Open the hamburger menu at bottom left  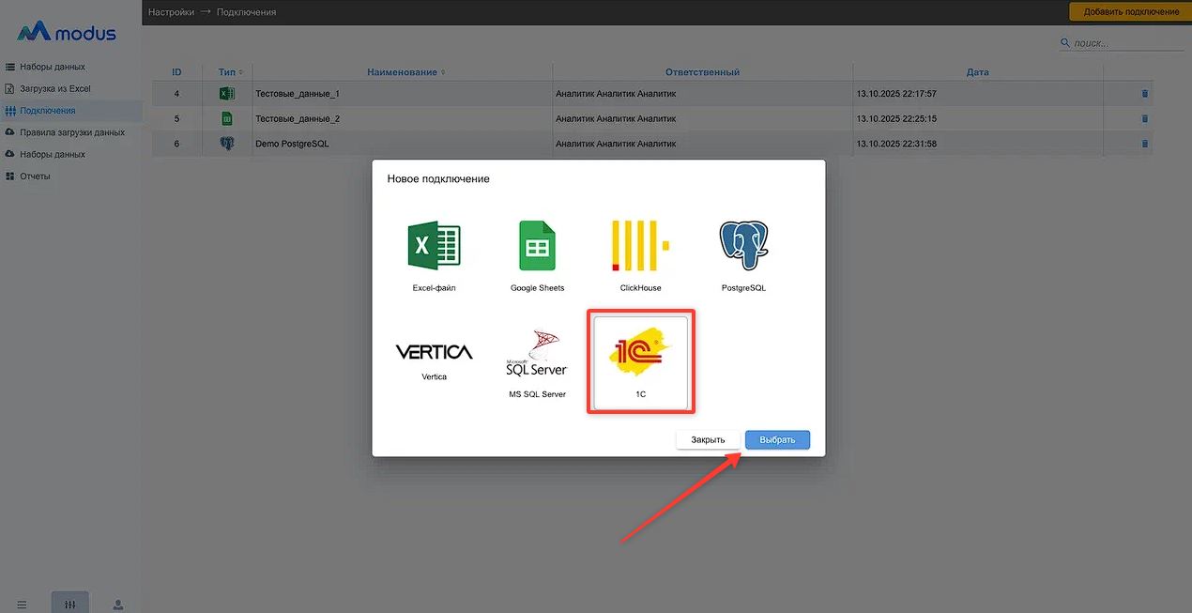[x=22, y=605]
